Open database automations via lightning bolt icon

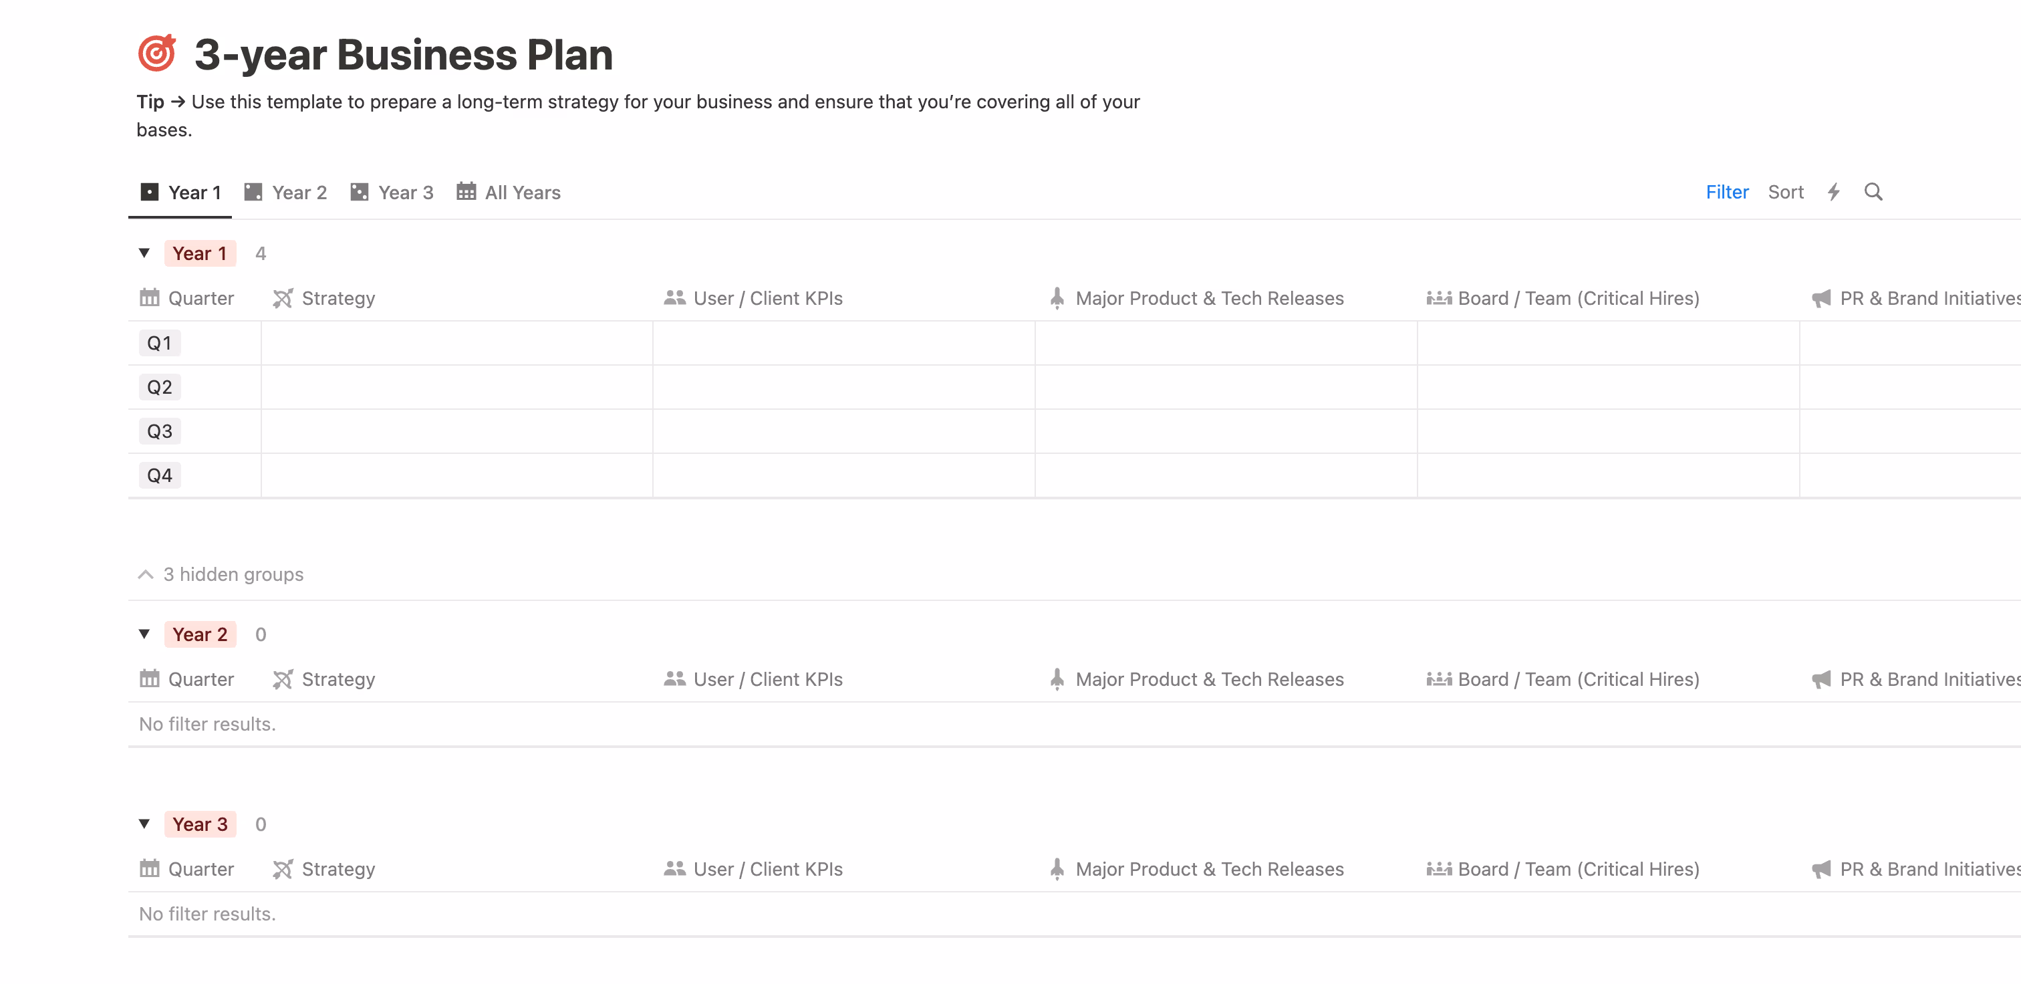pos(1833,191)
